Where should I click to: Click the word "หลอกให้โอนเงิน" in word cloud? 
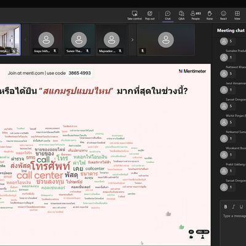(x=90, y=157)
